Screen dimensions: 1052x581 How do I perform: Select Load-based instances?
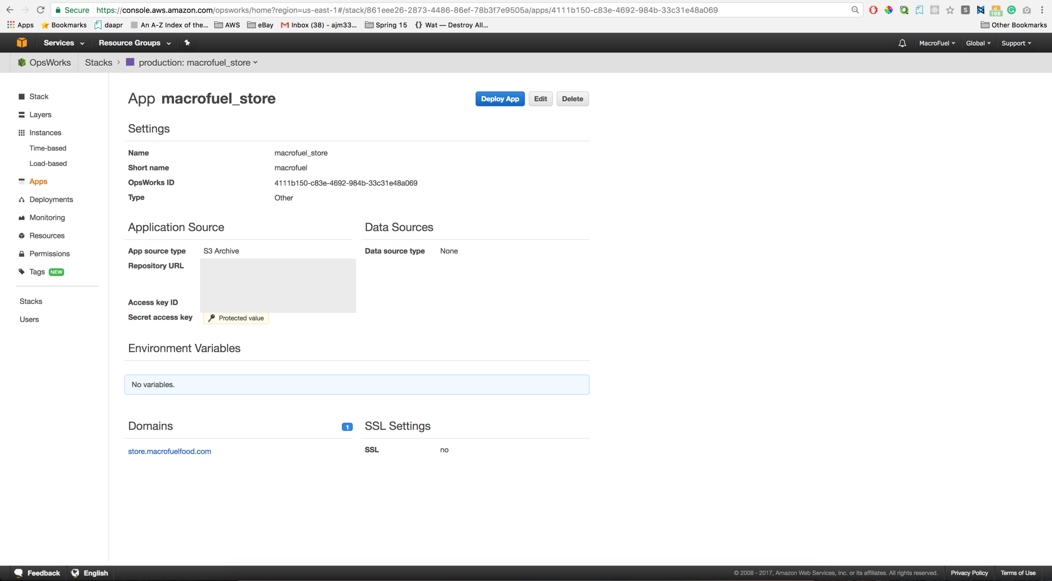(48, 164)
